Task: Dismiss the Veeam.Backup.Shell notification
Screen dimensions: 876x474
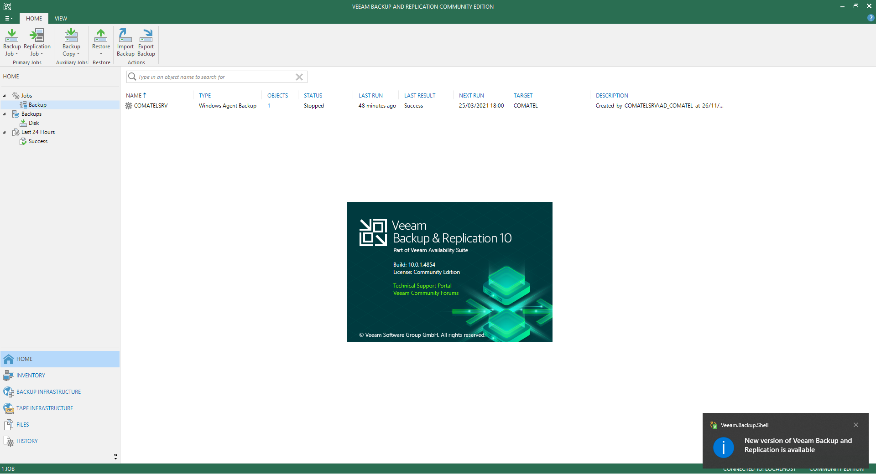Action: 856,425
